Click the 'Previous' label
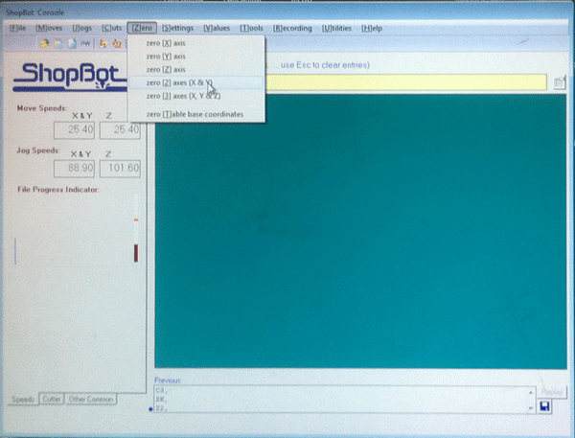 pos(168,380)
